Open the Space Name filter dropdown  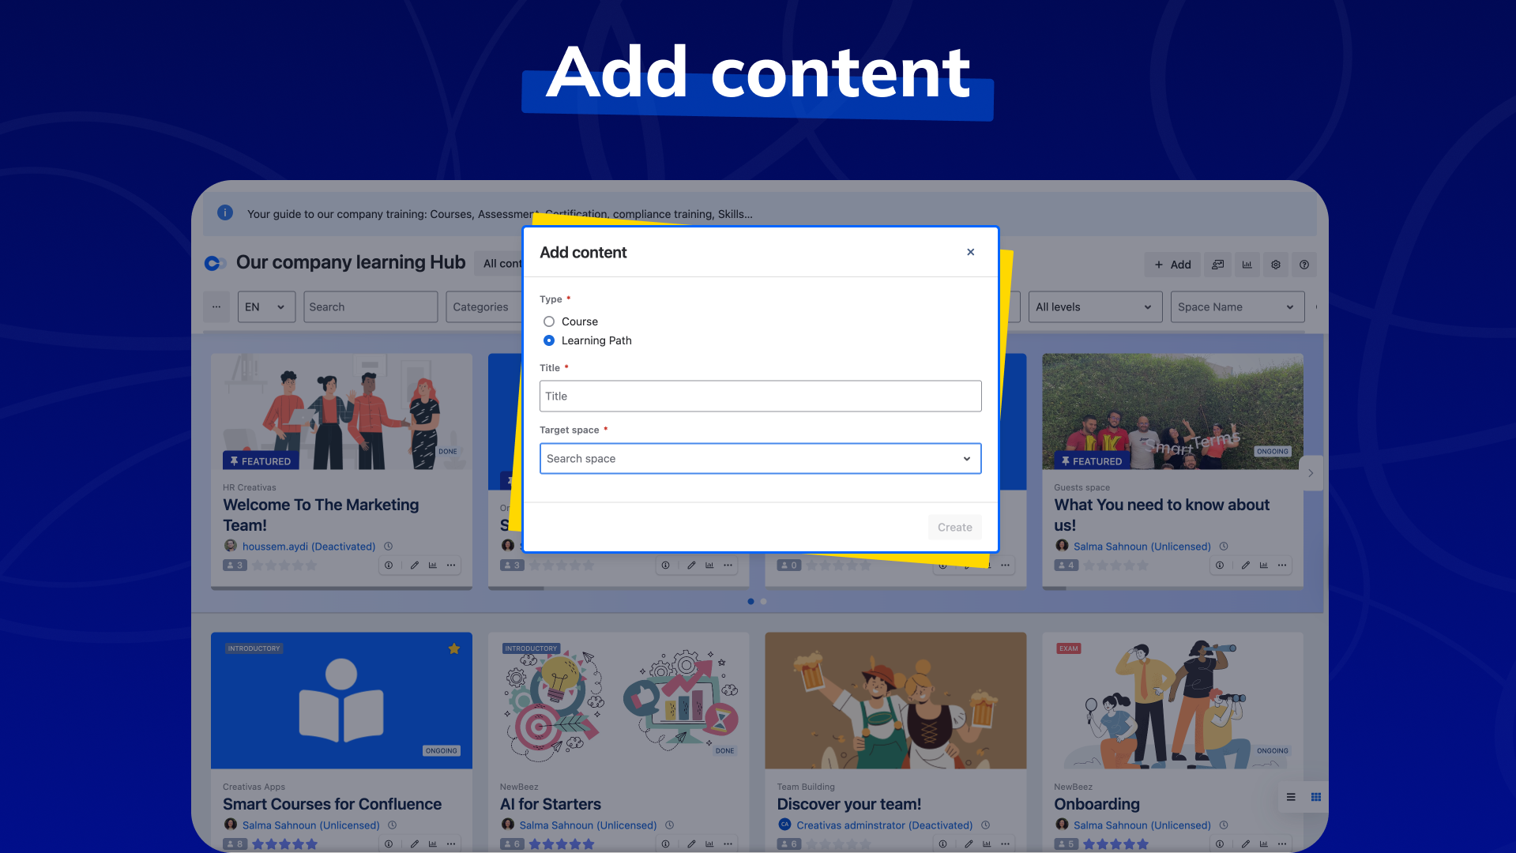click(x=1236, y=307)
